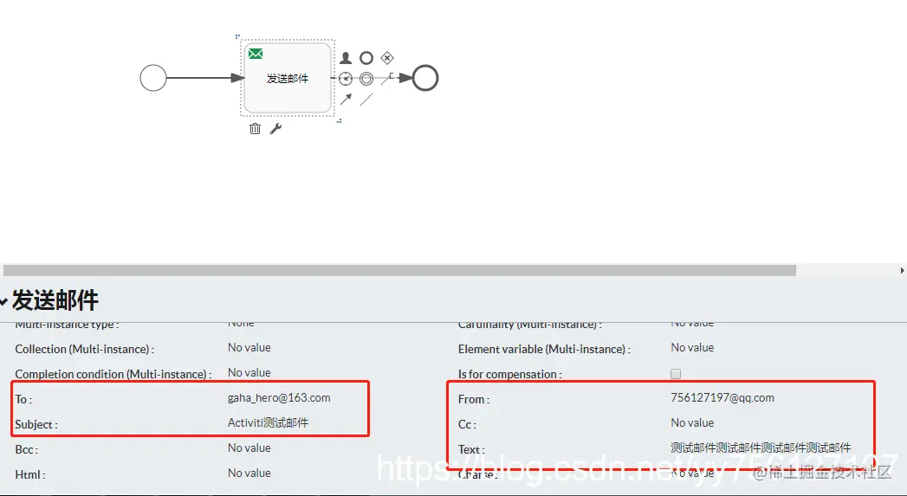Click the Bcc : property label

point(27,449)
